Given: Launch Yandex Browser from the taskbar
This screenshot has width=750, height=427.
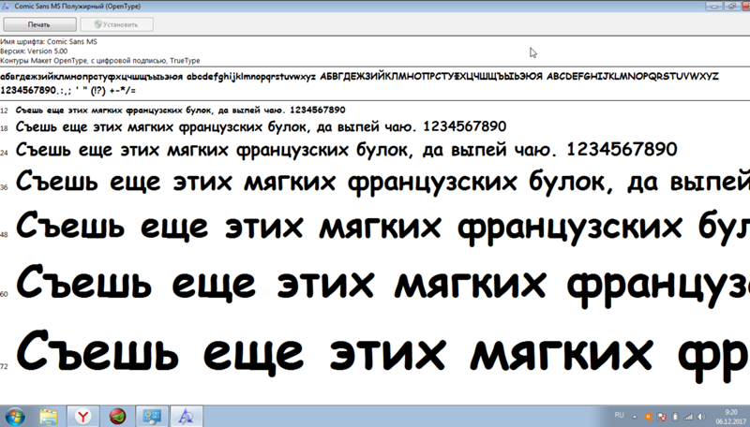Looking at the screenshot, I should pos(82,417).
